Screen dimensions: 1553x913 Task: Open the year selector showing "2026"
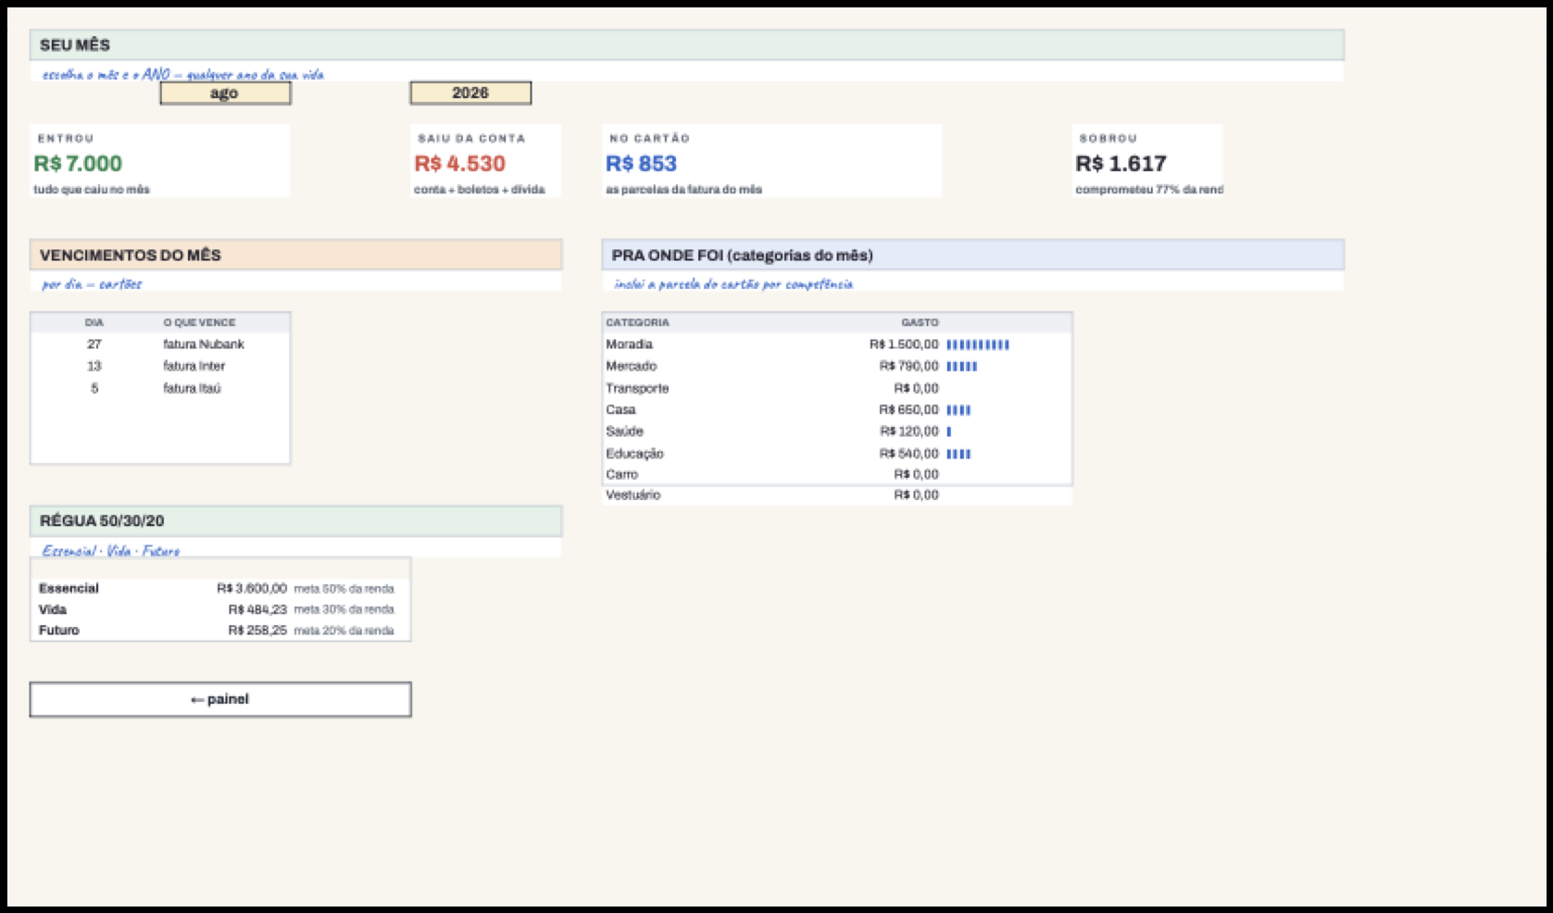click(470, 93)
